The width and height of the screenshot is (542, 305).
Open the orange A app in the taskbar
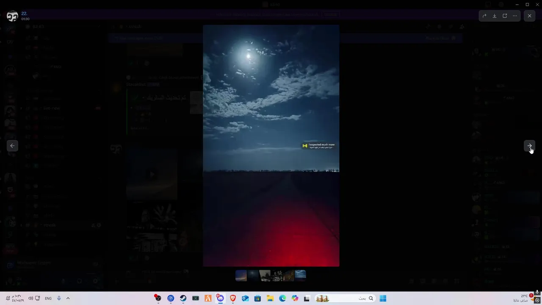tap(208, 298)
